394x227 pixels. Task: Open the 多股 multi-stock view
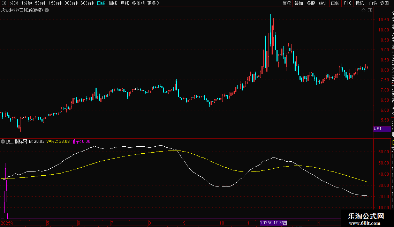(311, 3)
